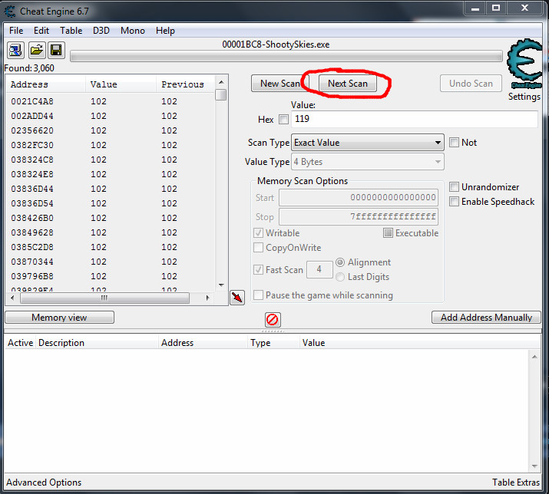
Task: Click address table scroll down arrow
Action: tap(534, 466)
